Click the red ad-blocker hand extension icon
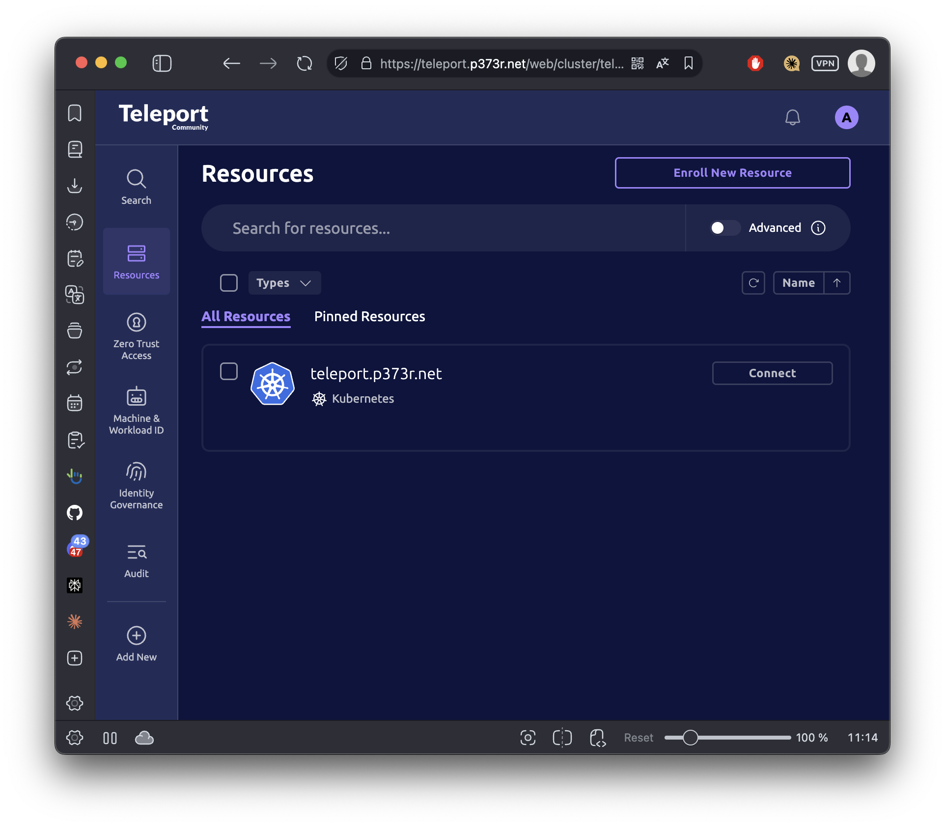Screen dimensions: 945x827 coord(755,63)
